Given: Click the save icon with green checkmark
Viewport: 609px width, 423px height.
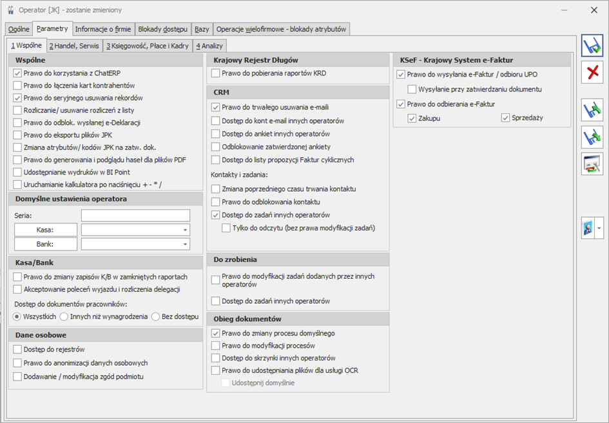Looking at the screenshot, I should [x=592, y=46].
